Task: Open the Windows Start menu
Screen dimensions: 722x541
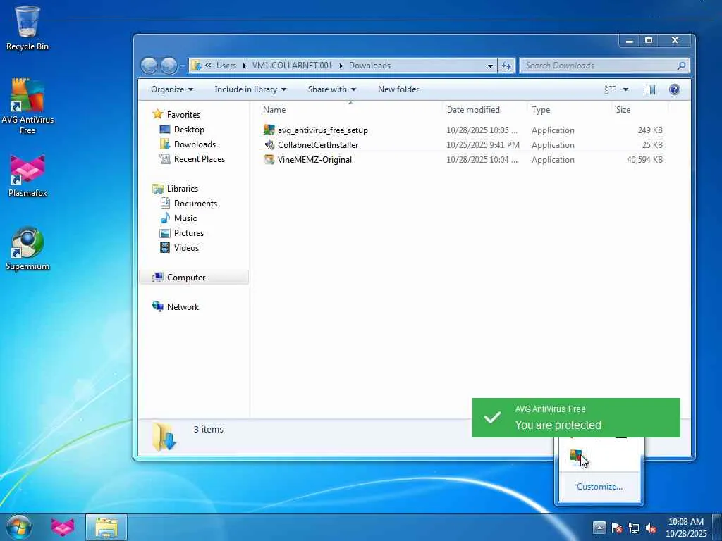Action: pyautogui.click(x=19, y=527)
